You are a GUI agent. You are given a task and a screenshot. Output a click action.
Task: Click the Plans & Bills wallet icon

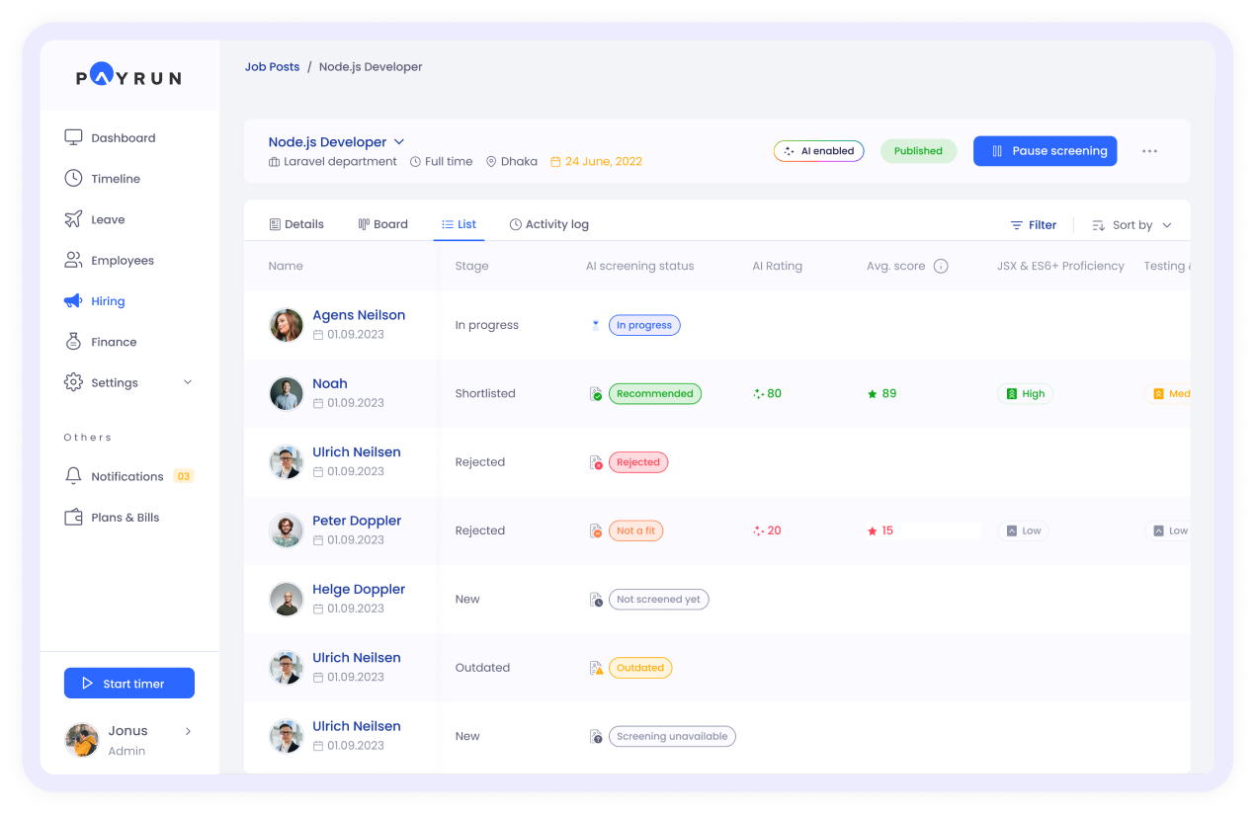point(73,518)
